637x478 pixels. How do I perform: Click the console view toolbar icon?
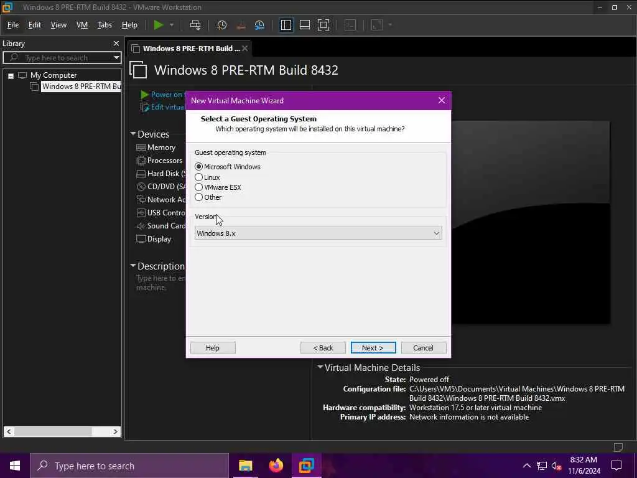point(350,25)
